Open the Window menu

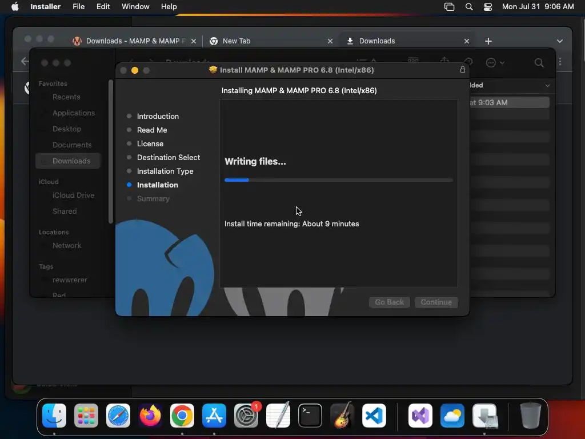tap(135, 6)
